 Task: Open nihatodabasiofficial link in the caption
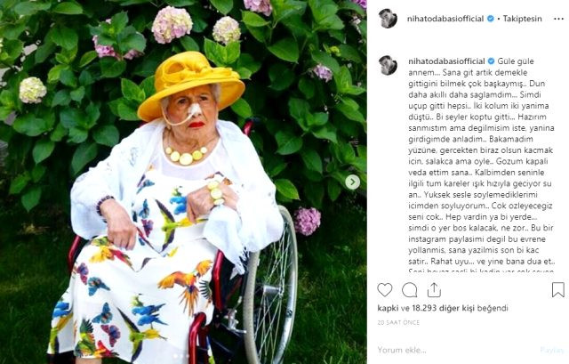pyautogui.click(x=446, y=61)
